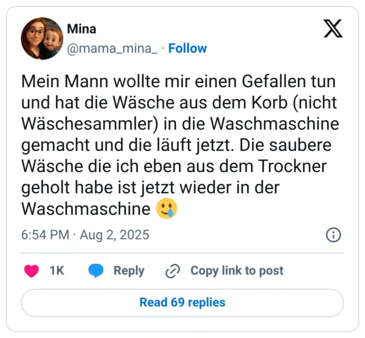Click the 6:54 PM time text
The height and width of the screenshot is (338, 365).
pyautogui.click(x=45, y=235)
